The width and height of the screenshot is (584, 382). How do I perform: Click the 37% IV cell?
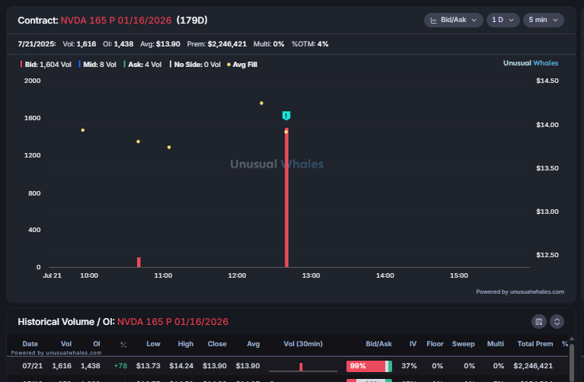point(409,366)
